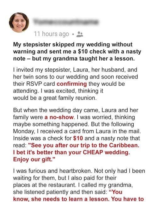The image size is (161, 202).
Task: Click the word 'RSVP' in the first paragraph
Action: coord(34,84)
